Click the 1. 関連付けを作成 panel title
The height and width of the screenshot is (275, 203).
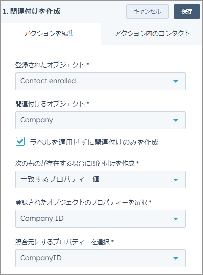click(32, 11)
